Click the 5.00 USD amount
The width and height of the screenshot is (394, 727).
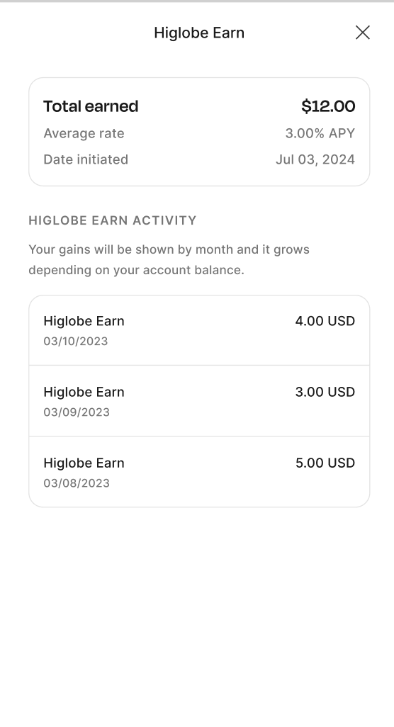325,463
